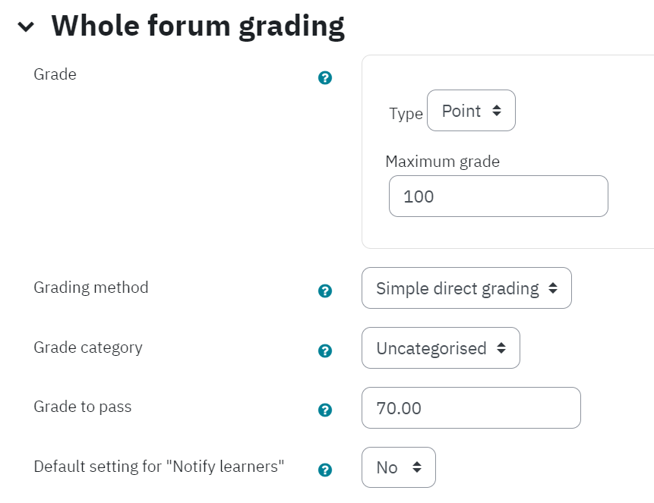The width and height of the screenshot is (654, 503).
Task: Click the Grading method label
Action: coord(91,288)
